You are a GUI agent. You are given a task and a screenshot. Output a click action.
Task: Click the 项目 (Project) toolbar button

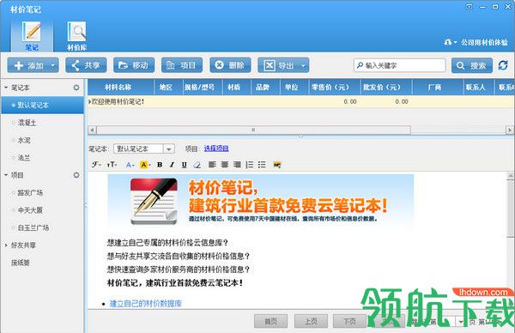click(182, 65)
